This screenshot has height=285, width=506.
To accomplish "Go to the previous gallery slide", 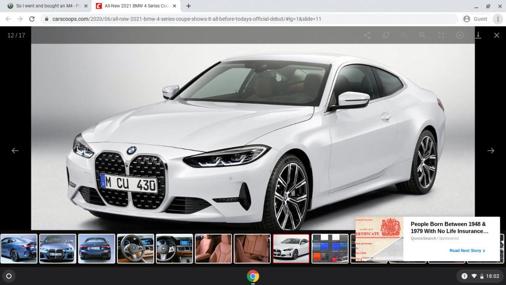I will [x=15, y=150].
